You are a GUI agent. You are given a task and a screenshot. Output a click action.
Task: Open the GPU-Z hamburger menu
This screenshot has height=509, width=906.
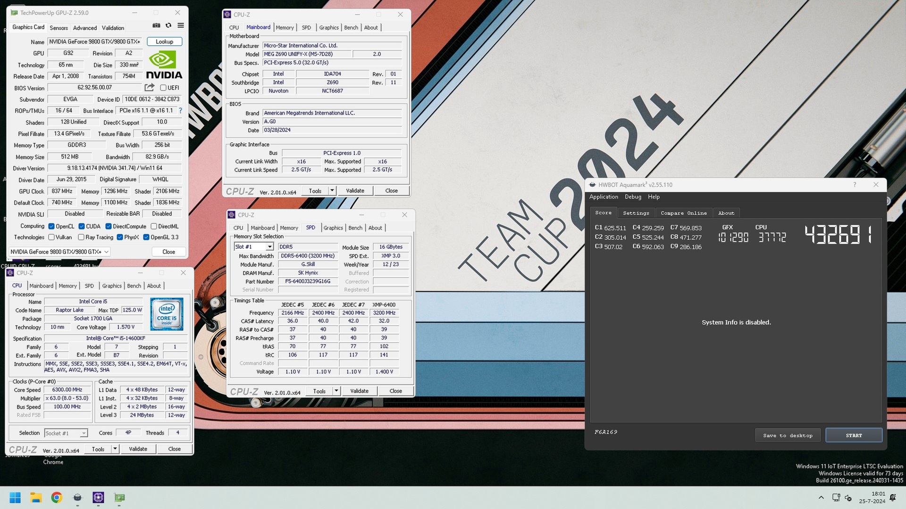pyautogui.click(x=181, y=25)
